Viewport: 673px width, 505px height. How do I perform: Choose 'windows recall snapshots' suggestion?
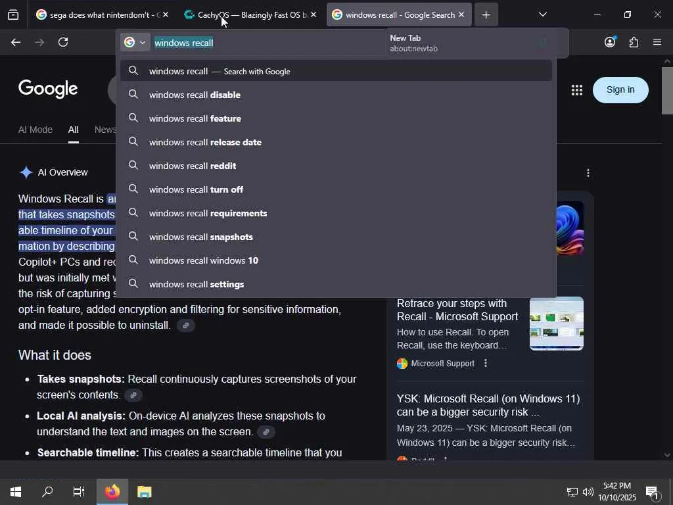[x=336, y=237]
